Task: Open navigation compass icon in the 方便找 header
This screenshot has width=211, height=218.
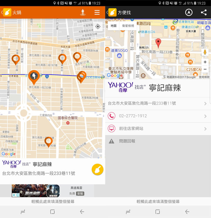Action: [189, 12]
